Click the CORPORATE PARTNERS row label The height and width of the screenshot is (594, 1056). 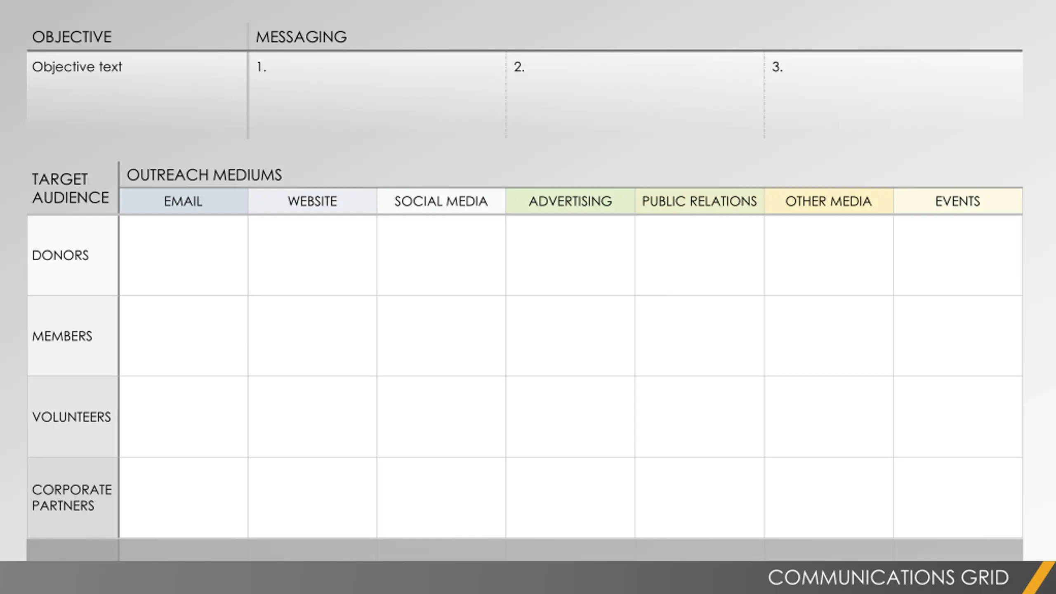(x=73, y=497)
